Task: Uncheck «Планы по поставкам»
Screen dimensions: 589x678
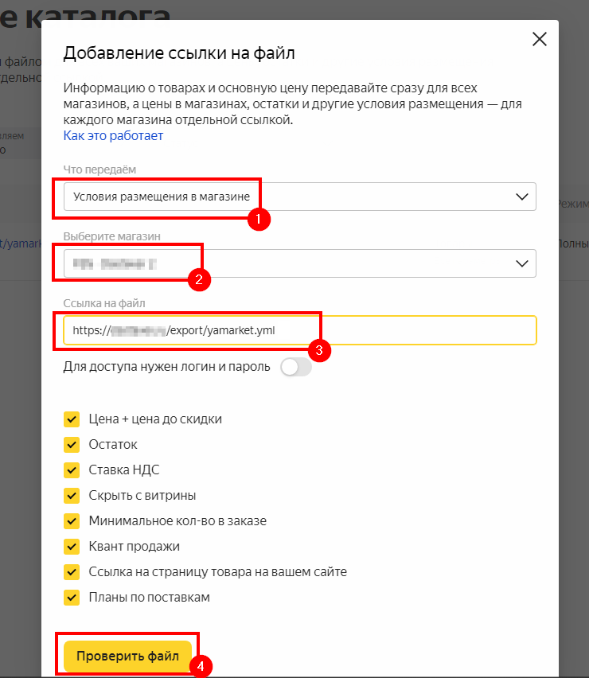Action: 72,597
